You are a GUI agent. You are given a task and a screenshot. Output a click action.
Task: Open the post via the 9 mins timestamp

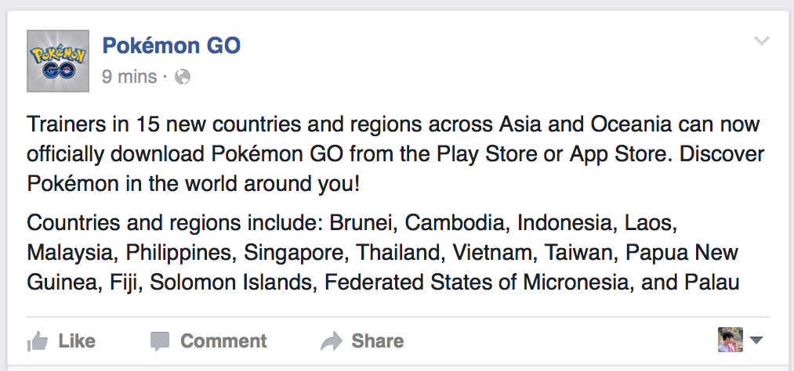point(129,77)
